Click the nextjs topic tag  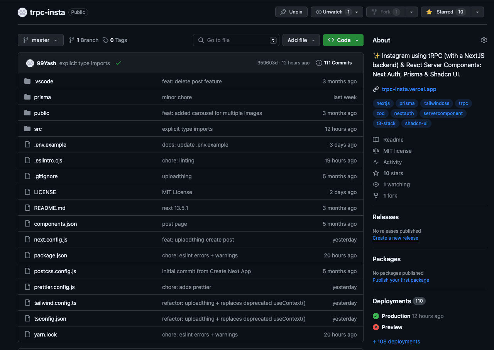click(383, 103)
